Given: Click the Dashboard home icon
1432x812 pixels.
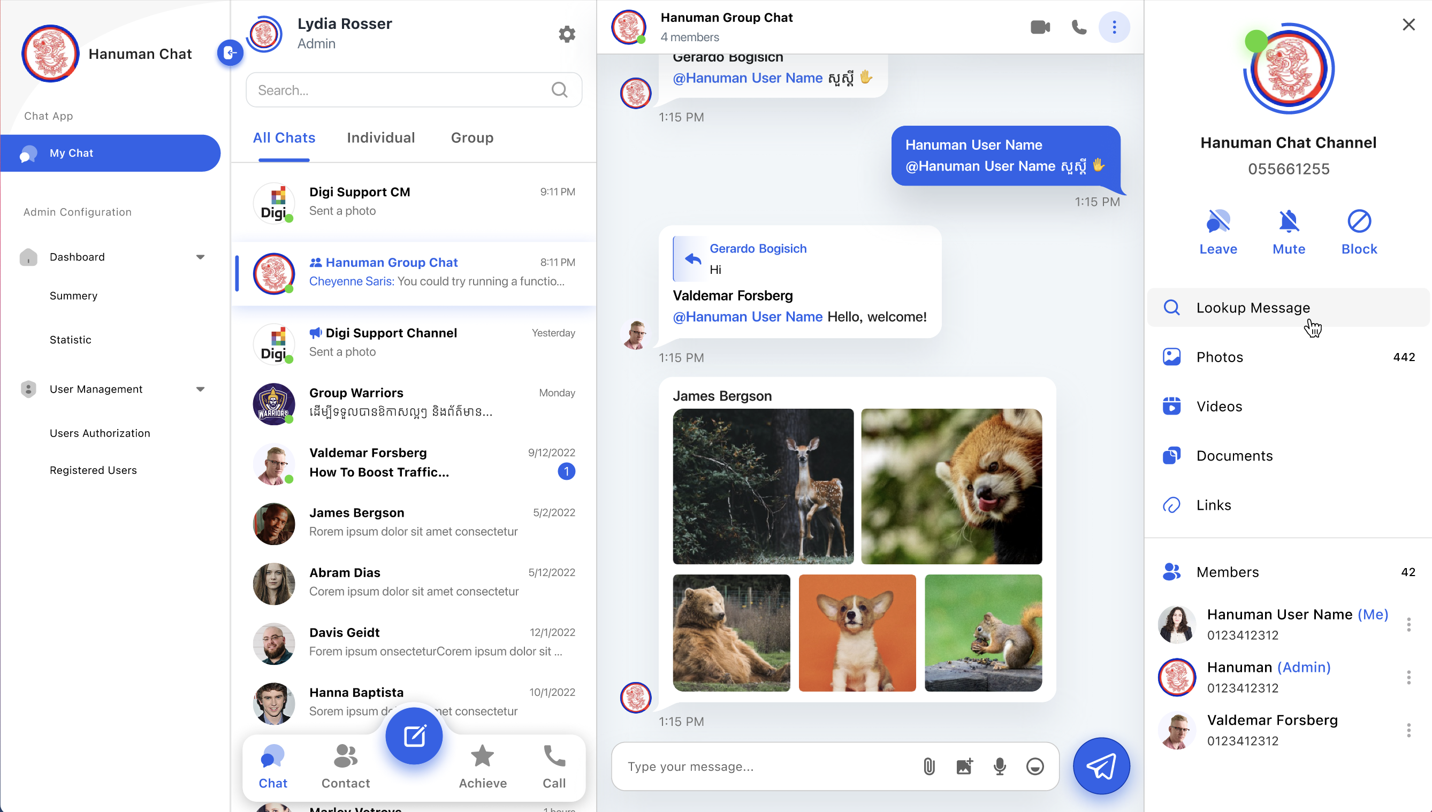Looking at the screenshot, I should [x=28, y=257].
